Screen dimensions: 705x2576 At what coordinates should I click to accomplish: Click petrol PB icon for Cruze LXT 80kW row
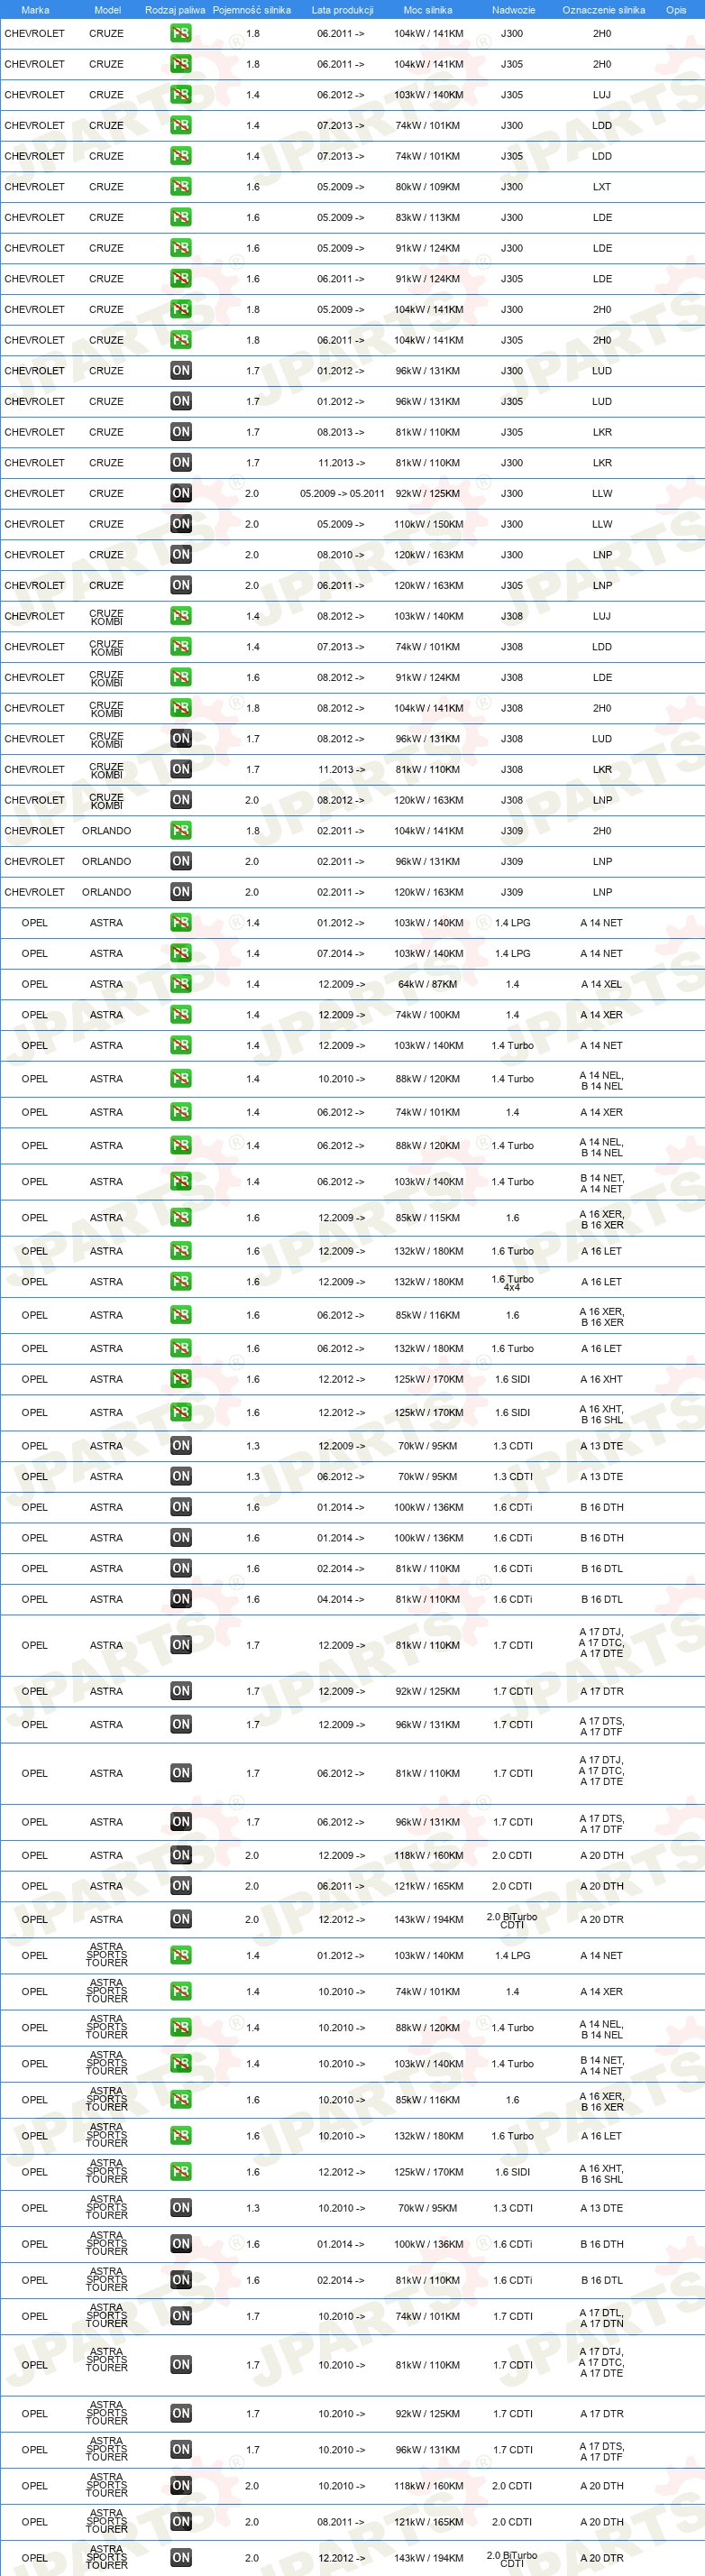[180, 187]
